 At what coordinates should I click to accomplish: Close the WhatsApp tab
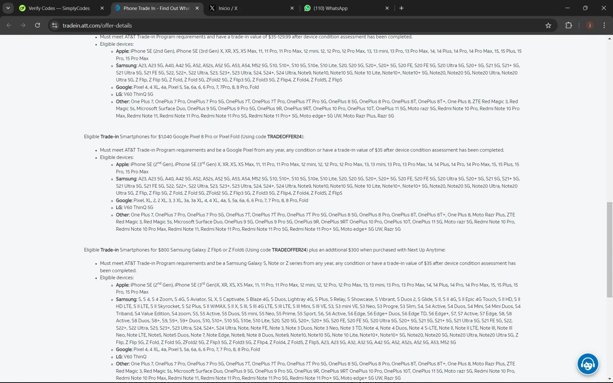[387, 8]
